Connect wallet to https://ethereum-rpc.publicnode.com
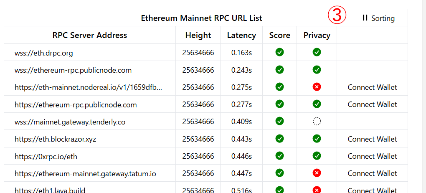The width and height of the screenshot is (426, 193). tap(372, 104)
